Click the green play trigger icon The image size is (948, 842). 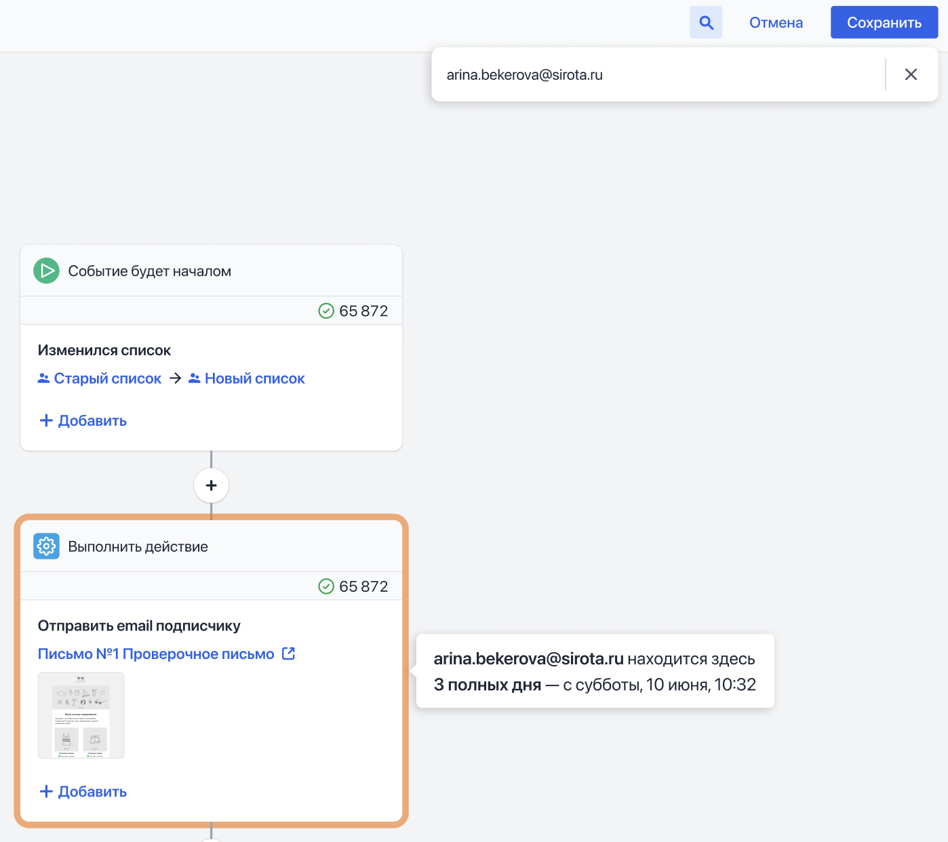coord(46,271)
